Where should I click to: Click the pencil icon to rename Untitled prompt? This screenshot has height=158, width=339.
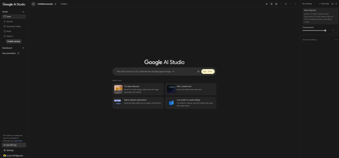[55, 4]
